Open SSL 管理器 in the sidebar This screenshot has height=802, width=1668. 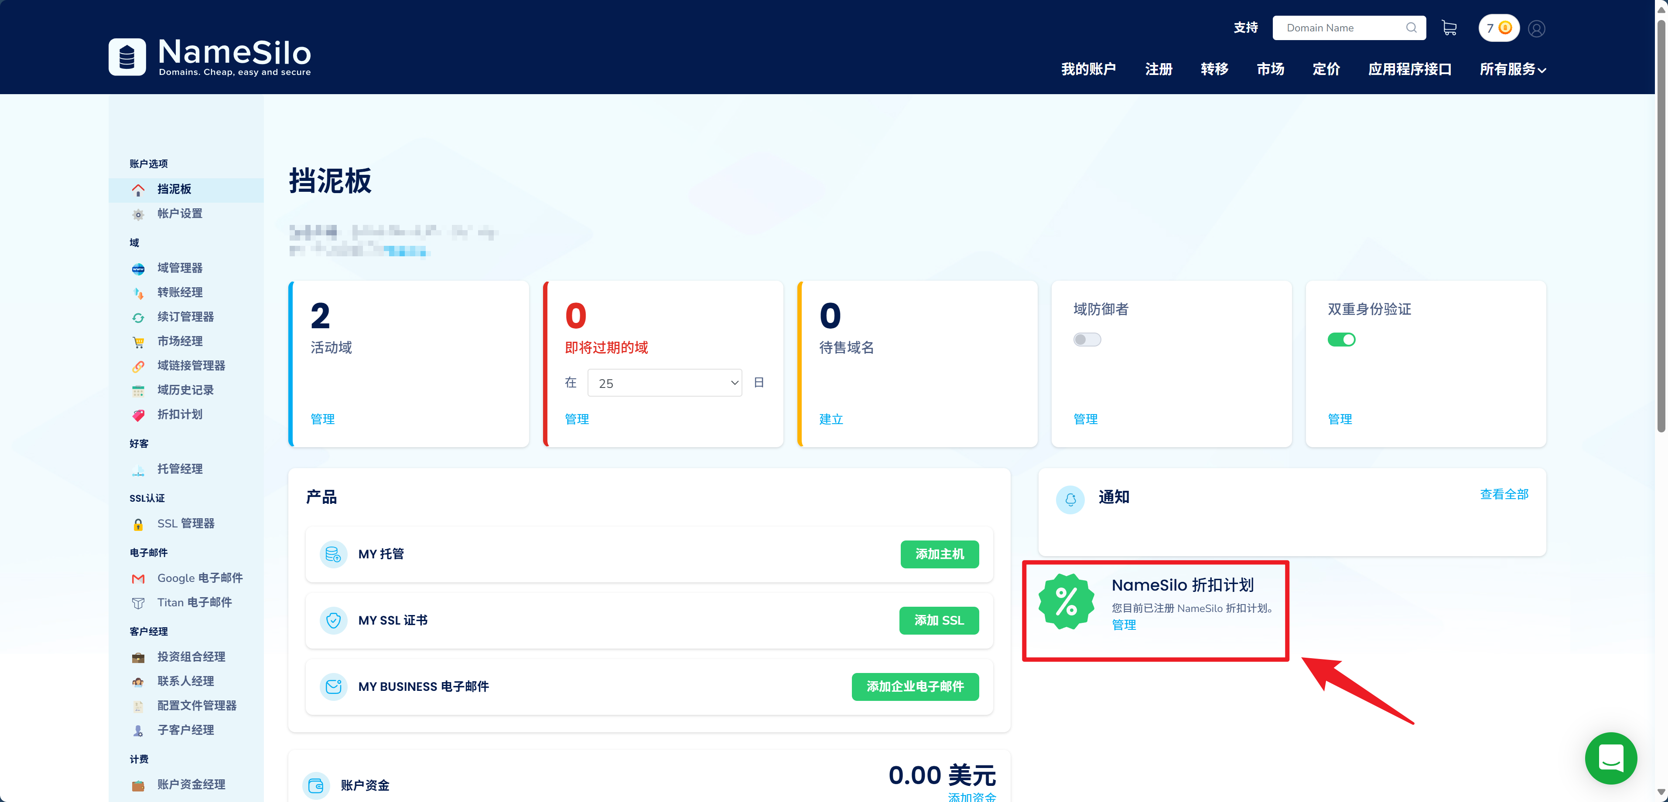[186, 523]
